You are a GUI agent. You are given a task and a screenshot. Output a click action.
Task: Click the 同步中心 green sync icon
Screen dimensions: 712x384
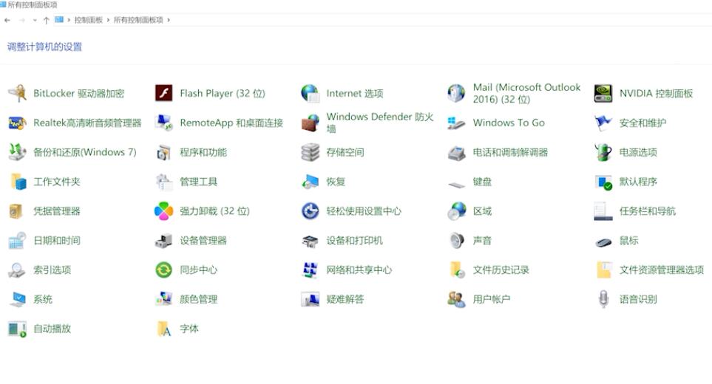pos(163,270)
